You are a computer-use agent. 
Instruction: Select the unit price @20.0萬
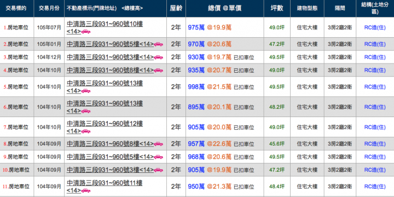(x=219, y=127)
